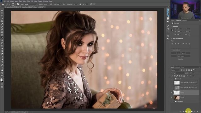
Task: Expand the top group in Layers panel
Action: tap(174, 79)
